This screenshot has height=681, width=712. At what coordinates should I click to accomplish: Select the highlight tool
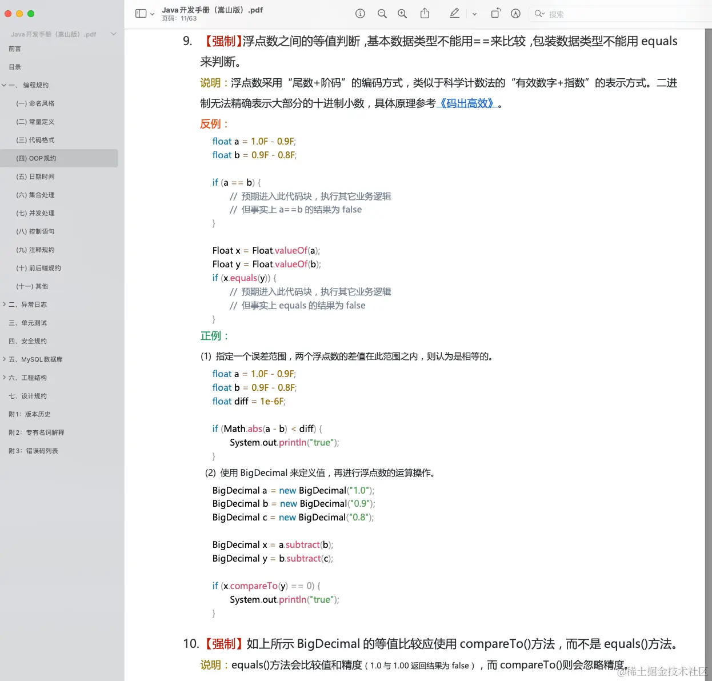coord(515,13)
